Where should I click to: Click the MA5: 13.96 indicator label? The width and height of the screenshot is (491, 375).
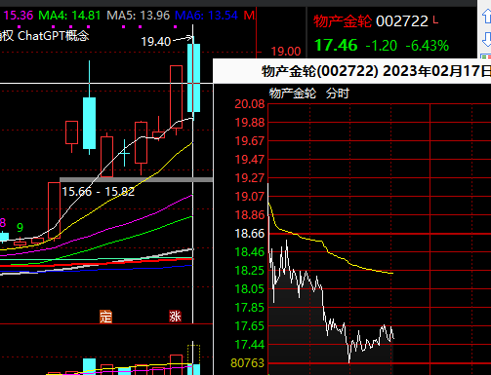pos(139,16)
